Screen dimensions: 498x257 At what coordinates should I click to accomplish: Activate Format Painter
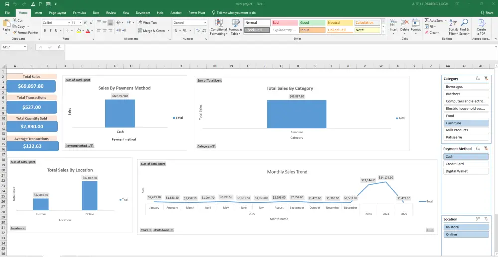26,32
